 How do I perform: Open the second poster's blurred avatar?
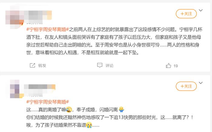click(17, 89)
